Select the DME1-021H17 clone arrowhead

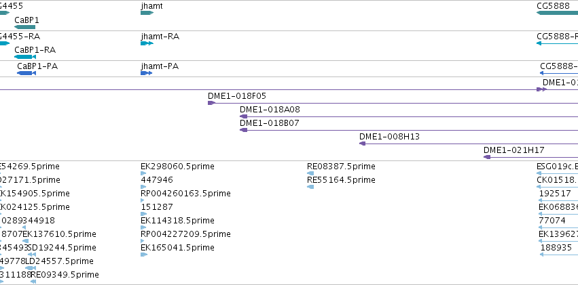[x=487, y=157]
